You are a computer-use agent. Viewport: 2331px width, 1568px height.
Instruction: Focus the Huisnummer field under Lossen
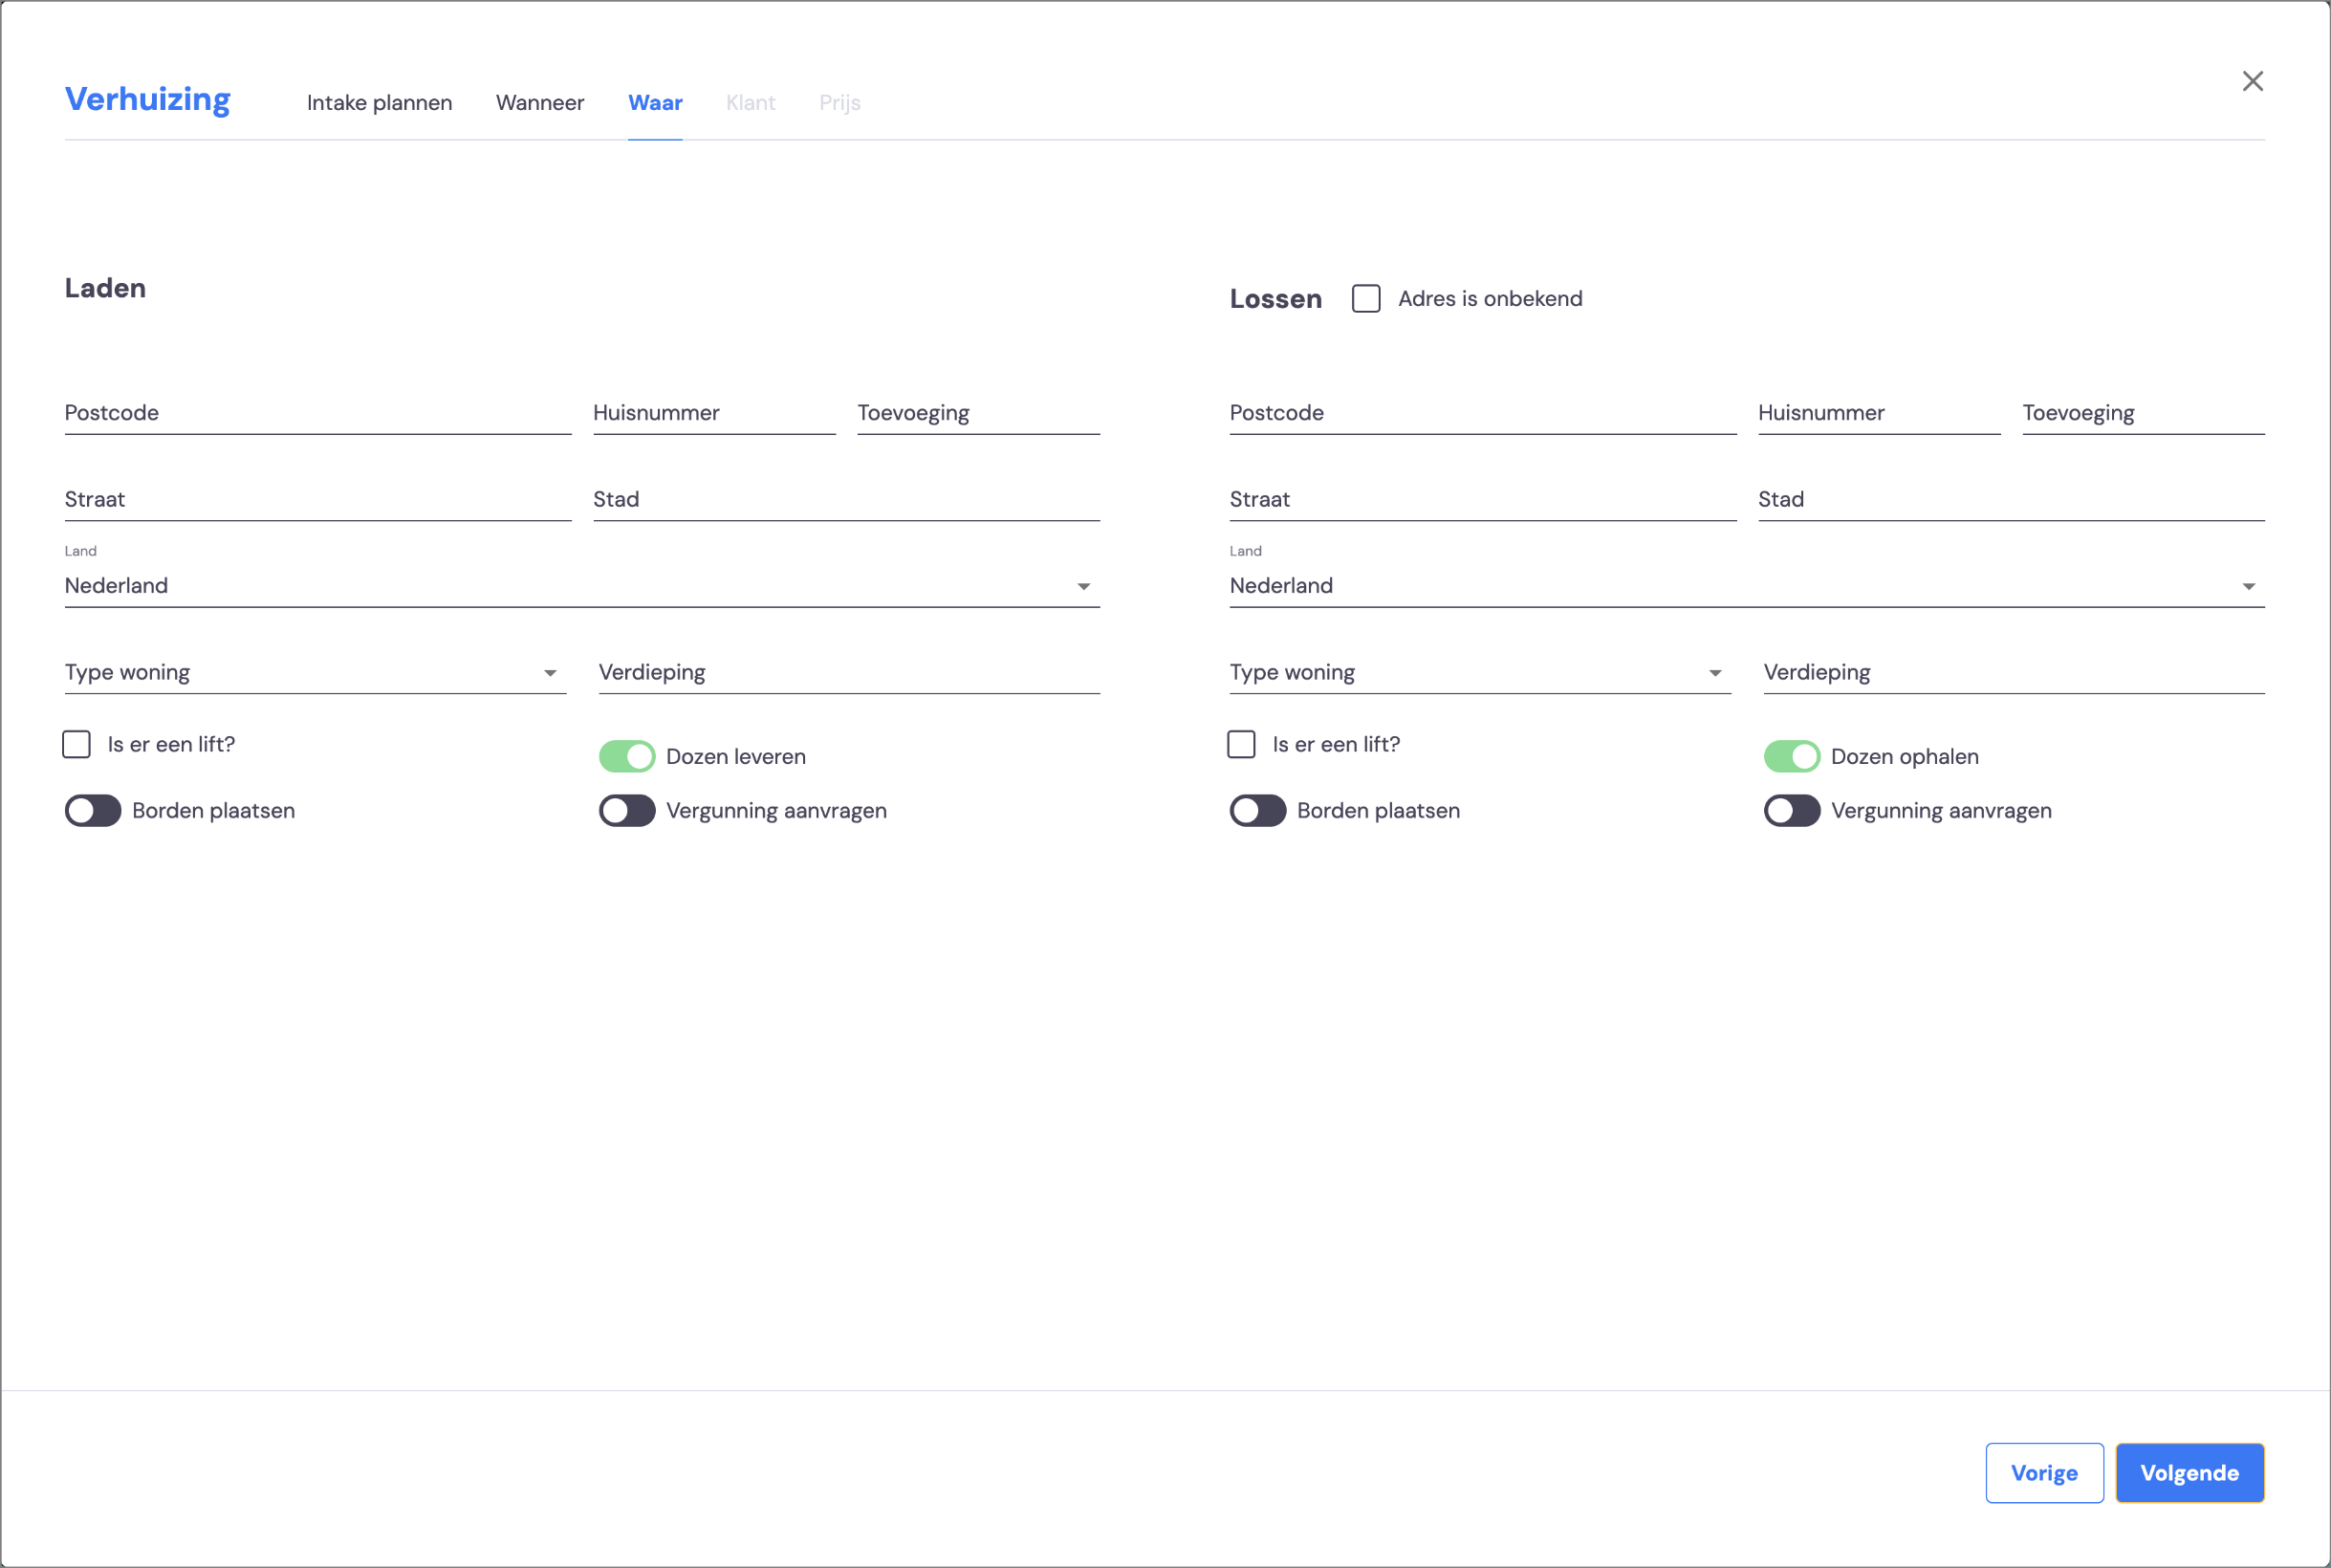(x=1879, y=413)
